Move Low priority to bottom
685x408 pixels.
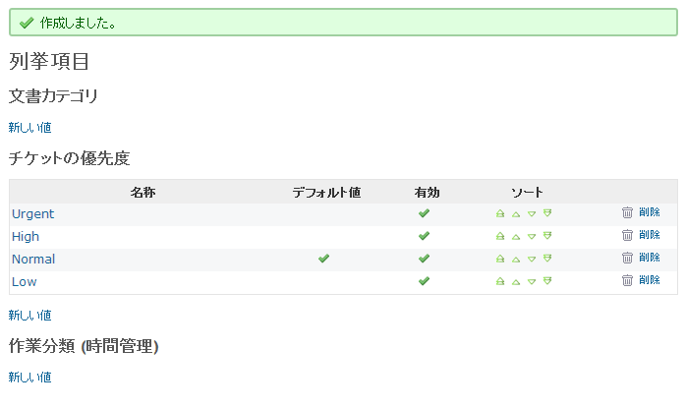tap(547, 281)
